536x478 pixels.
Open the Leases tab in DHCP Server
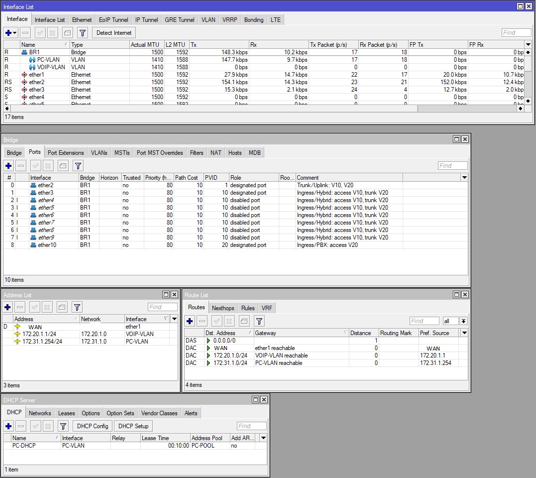coord(66,413)
